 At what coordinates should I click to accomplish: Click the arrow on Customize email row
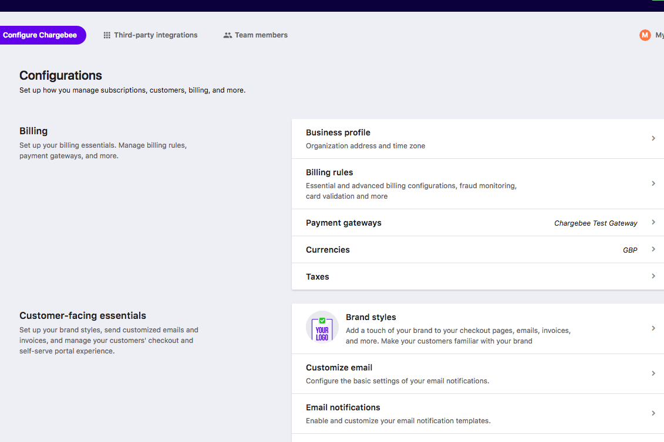pyautogui.click(x=653, y=373)
